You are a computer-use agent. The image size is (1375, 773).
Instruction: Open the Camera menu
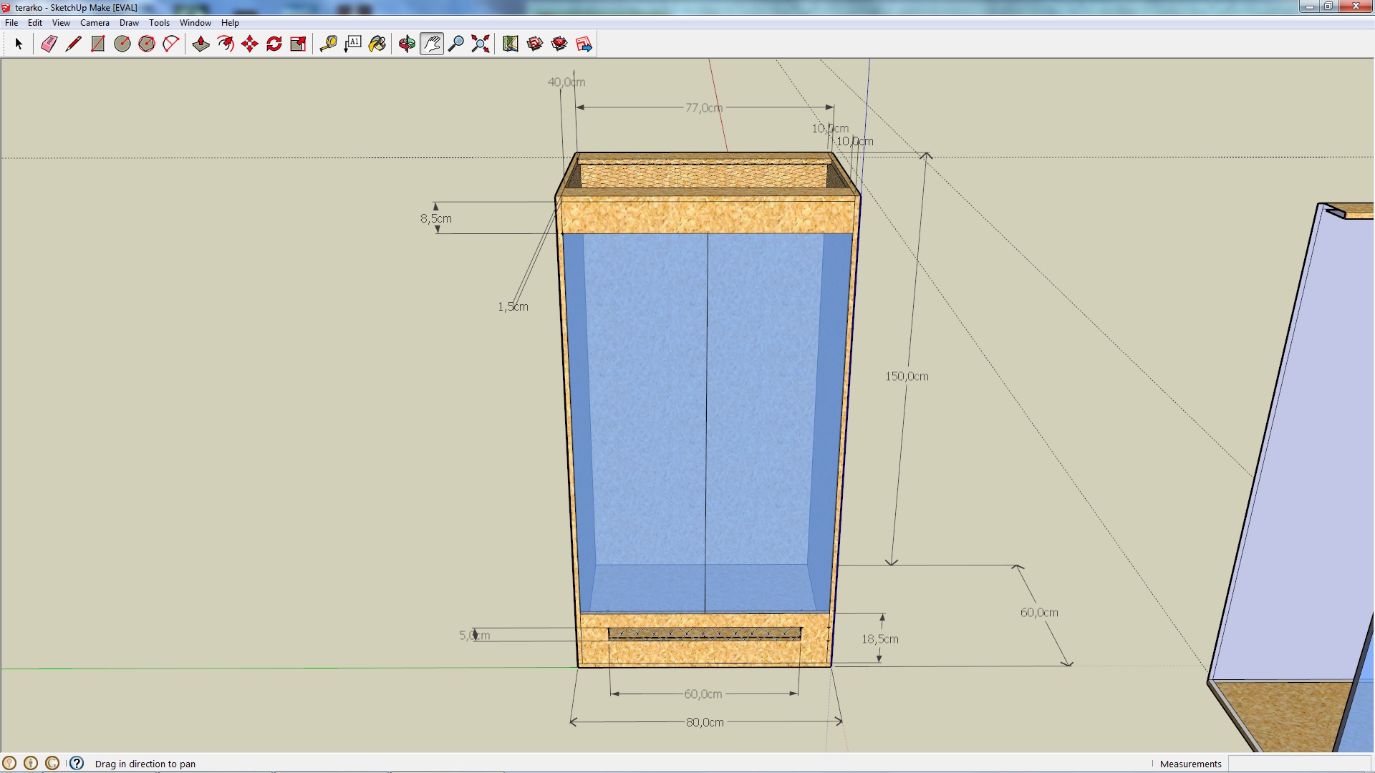[95, 23]
